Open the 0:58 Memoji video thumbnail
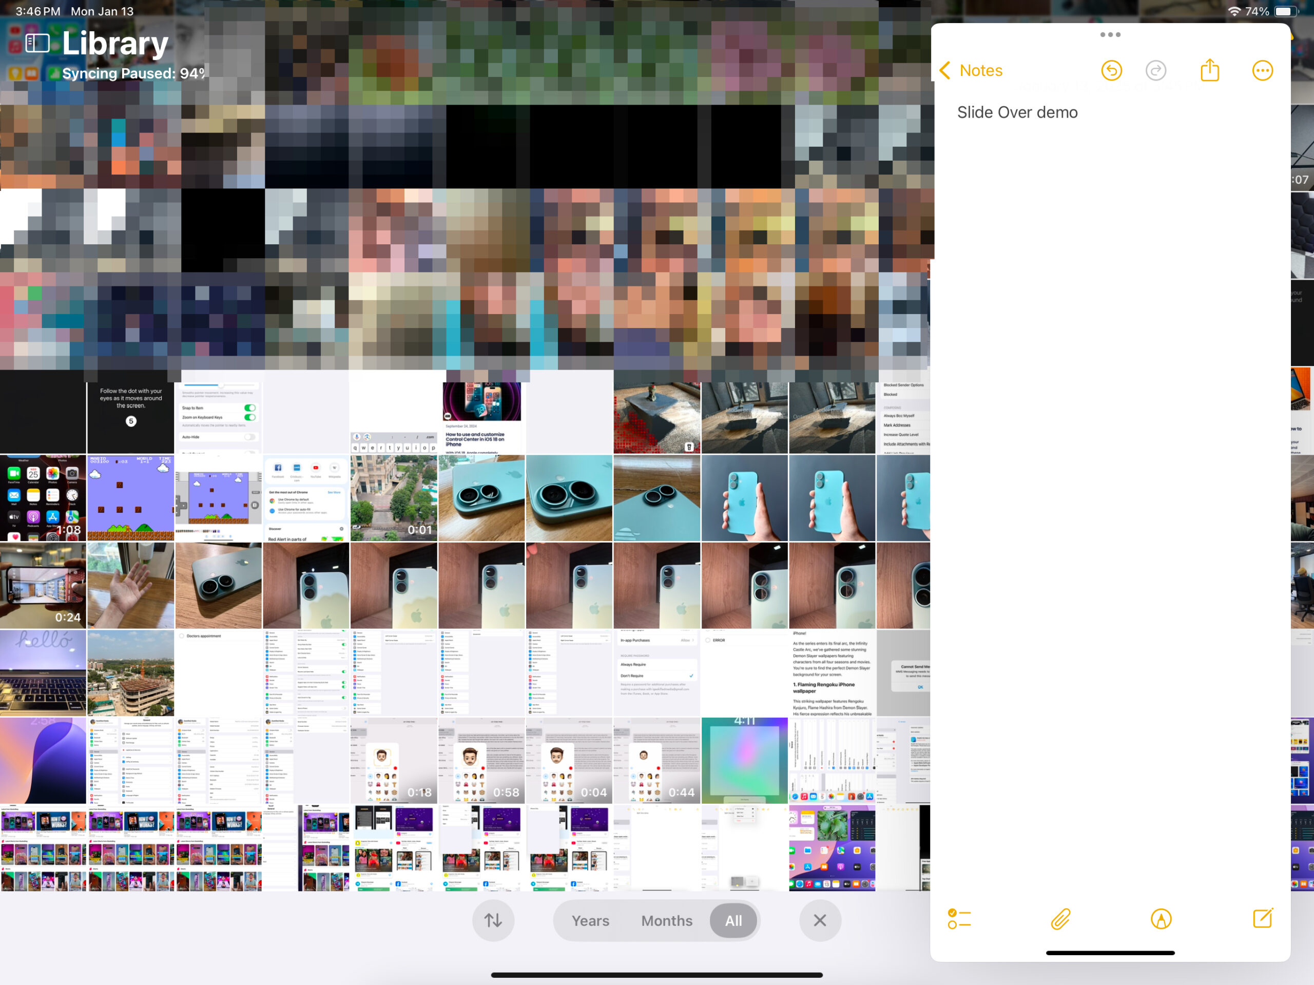This screenshot has width=1314, height=985. tap(481, 760)
